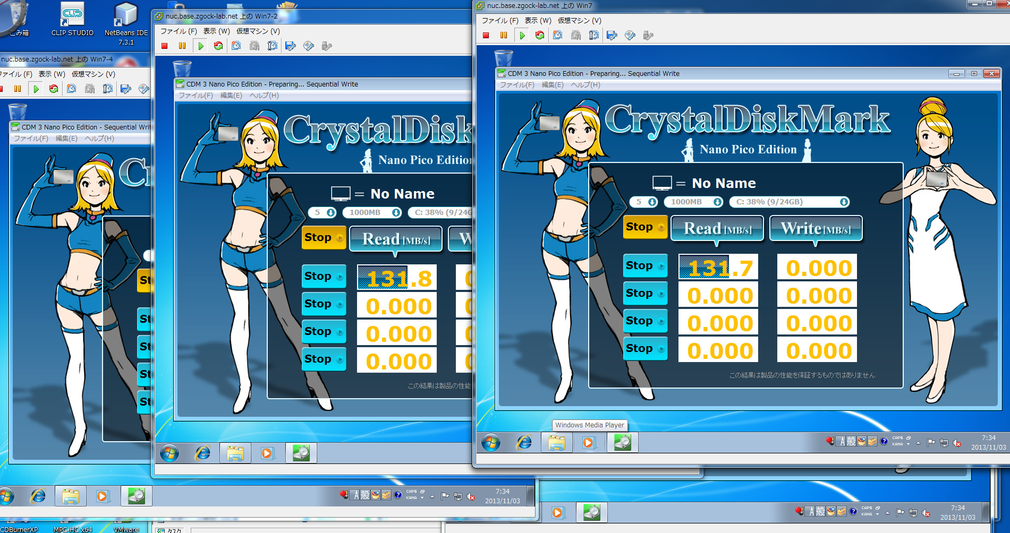Open the Start menu in Win7 guest

tap(491, 442)
